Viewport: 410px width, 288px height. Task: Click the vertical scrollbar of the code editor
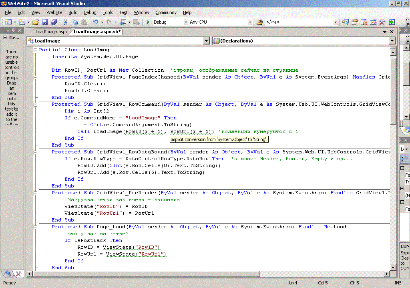tap(393, 160)
